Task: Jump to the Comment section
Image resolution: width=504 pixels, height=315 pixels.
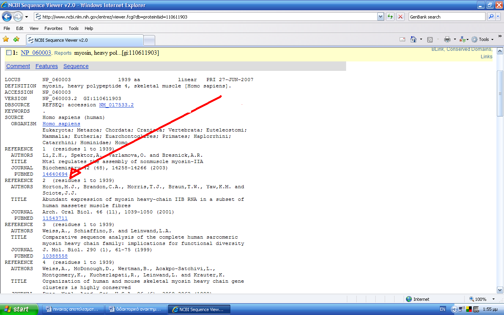Action: (x=18, y=66)
